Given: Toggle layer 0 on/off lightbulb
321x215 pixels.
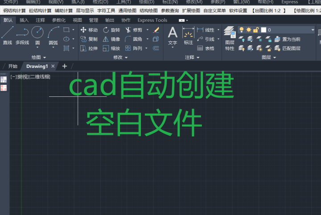Looking at the screenshot, I should 242,30.
